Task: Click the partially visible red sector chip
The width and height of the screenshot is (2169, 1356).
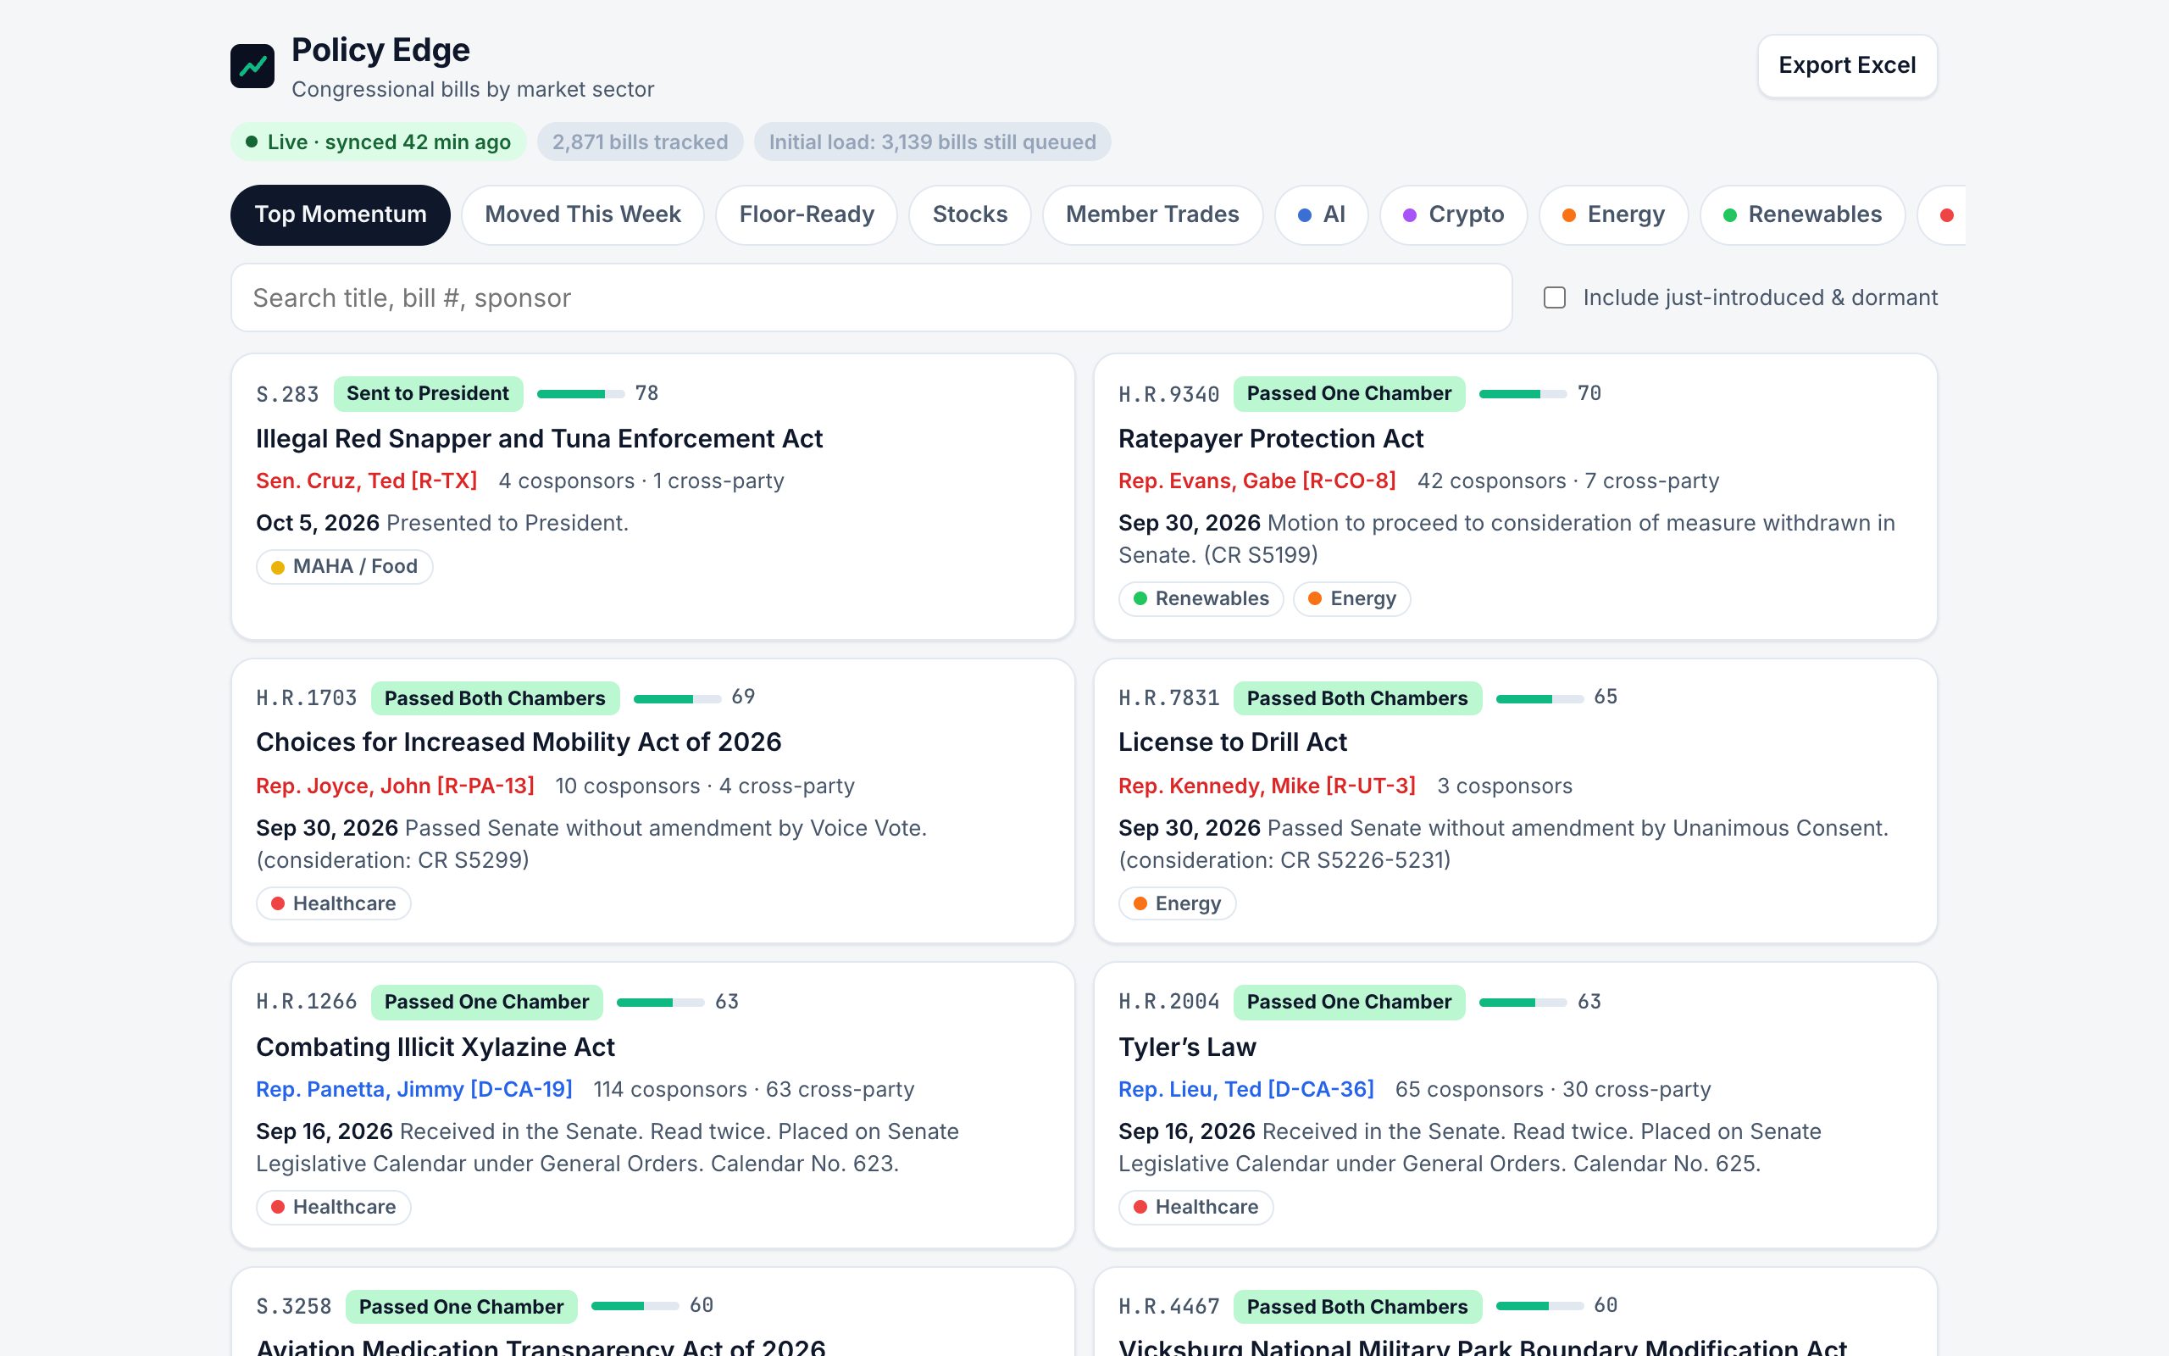Action: 1943,214
